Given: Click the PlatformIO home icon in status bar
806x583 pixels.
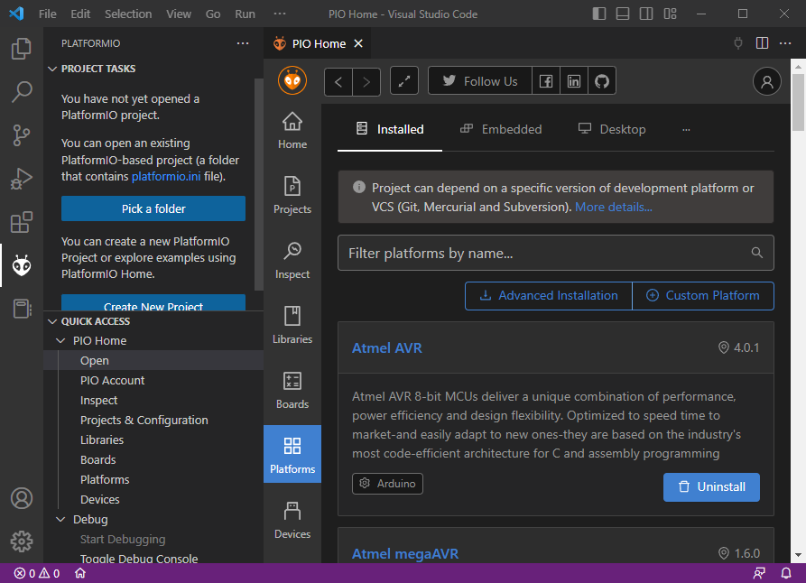Looking at the screenshot, I should tap(80, 573).
